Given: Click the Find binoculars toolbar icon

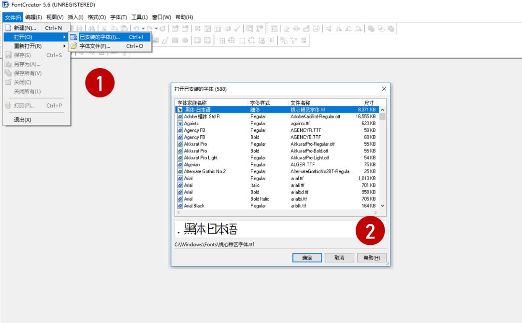Looking at the screenshot, I should tap(91, 28).
